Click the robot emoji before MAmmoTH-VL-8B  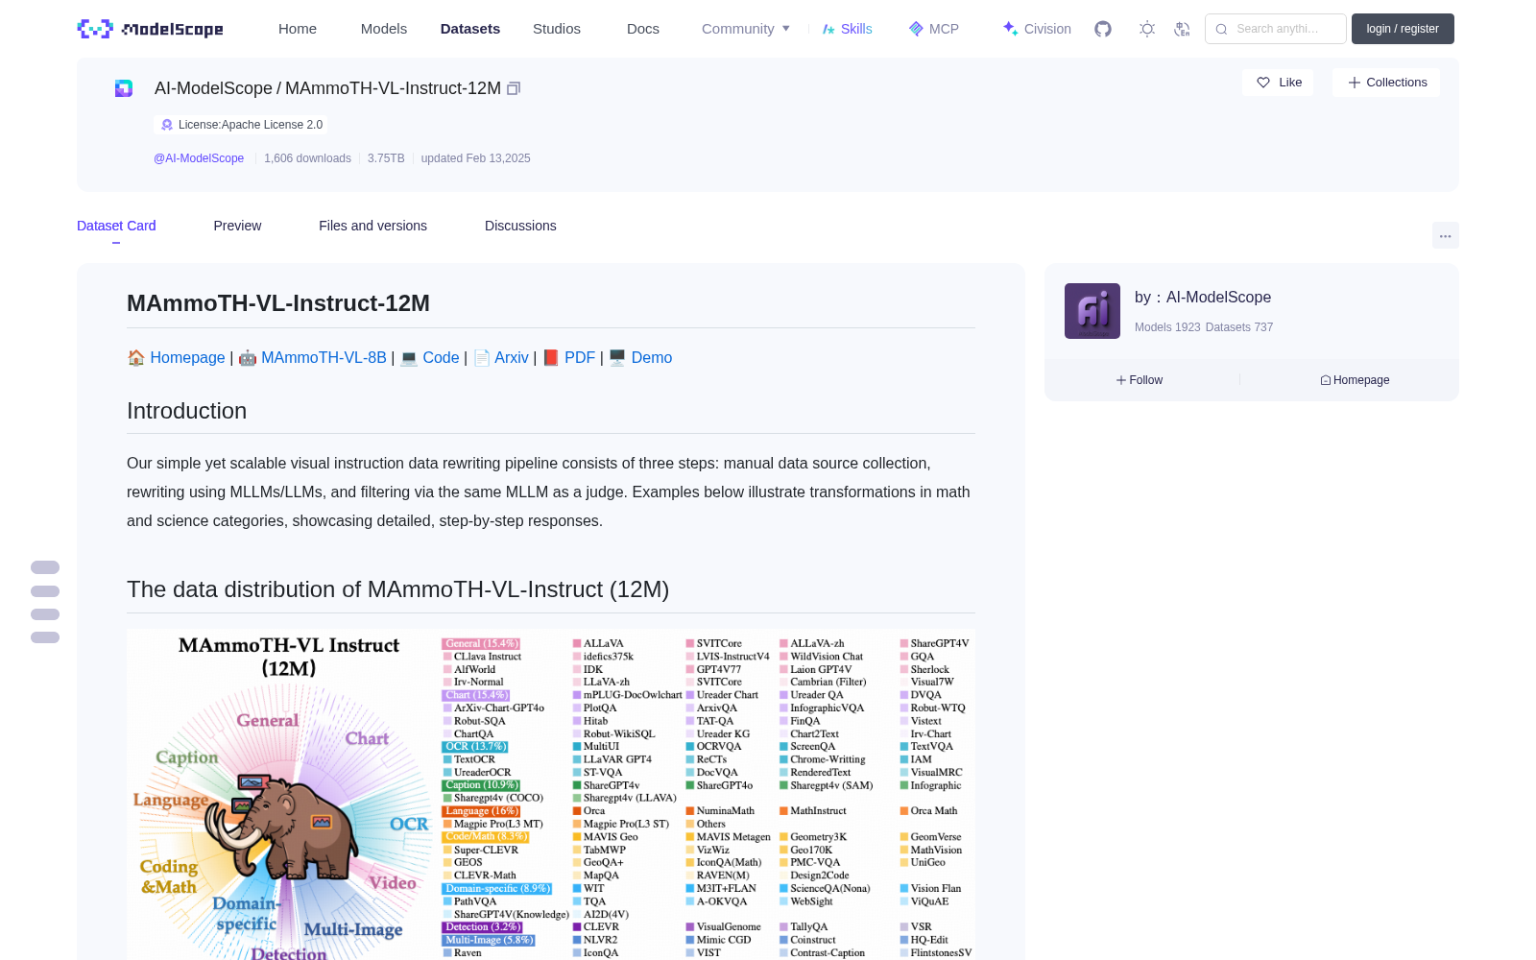pos(248,357)
